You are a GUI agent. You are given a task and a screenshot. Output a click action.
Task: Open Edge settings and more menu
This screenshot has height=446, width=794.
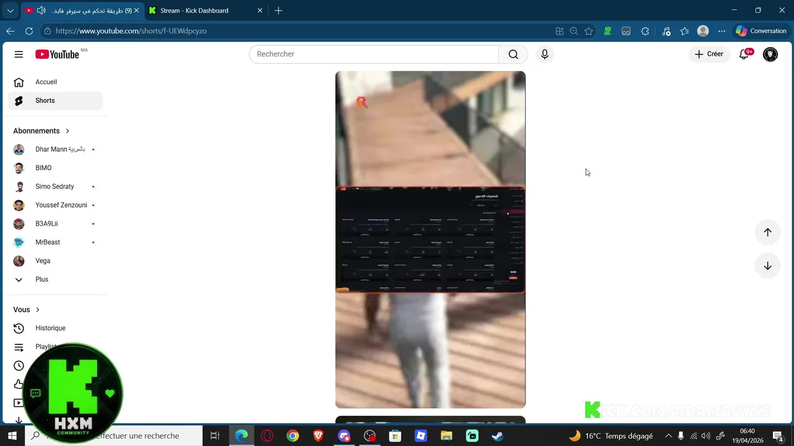(721, 31)
